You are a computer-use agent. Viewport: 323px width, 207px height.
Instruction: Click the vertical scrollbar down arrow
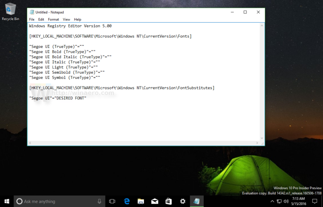pyautogui.click(x=262, y=138)
